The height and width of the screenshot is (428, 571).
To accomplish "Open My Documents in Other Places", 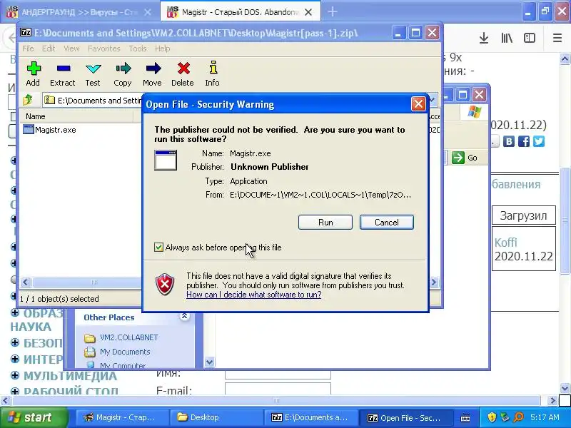I will (125, 352).
